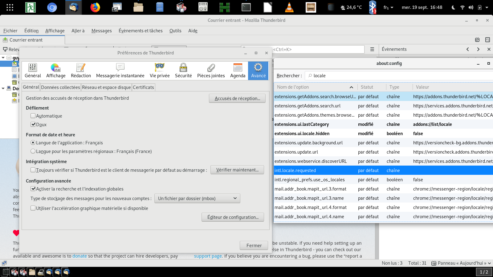Toggle Toujours vérifier client par défaut checkbox

[x=33, y=170]
